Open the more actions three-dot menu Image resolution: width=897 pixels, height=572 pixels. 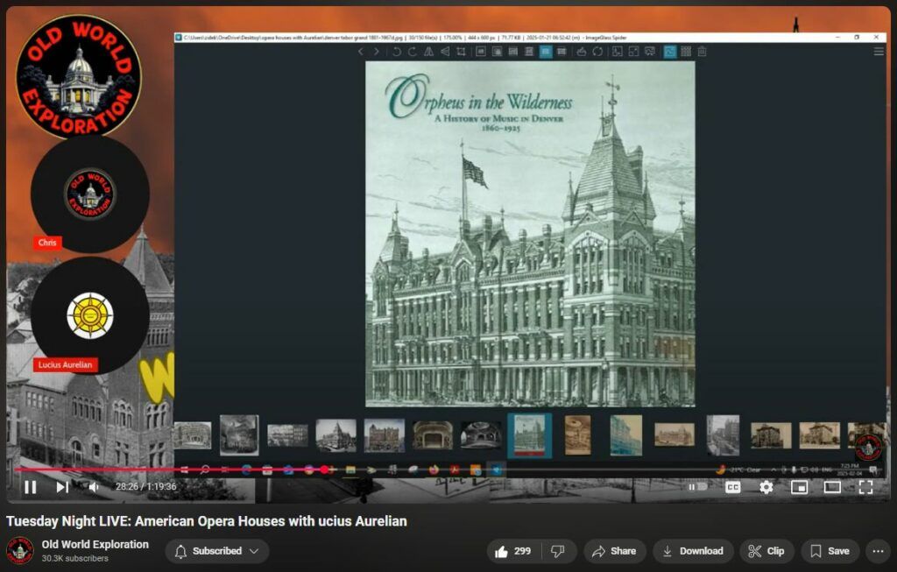click(877, 551)
